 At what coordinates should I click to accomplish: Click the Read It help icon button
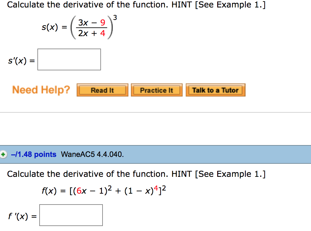[x=102, y=90]
